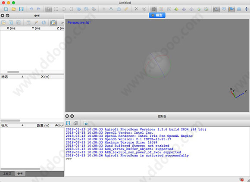Toggle Show thumbnails icon in toolbar
Image resolution: width=250 pixels, height=182 pixels.
click(224, 9)
